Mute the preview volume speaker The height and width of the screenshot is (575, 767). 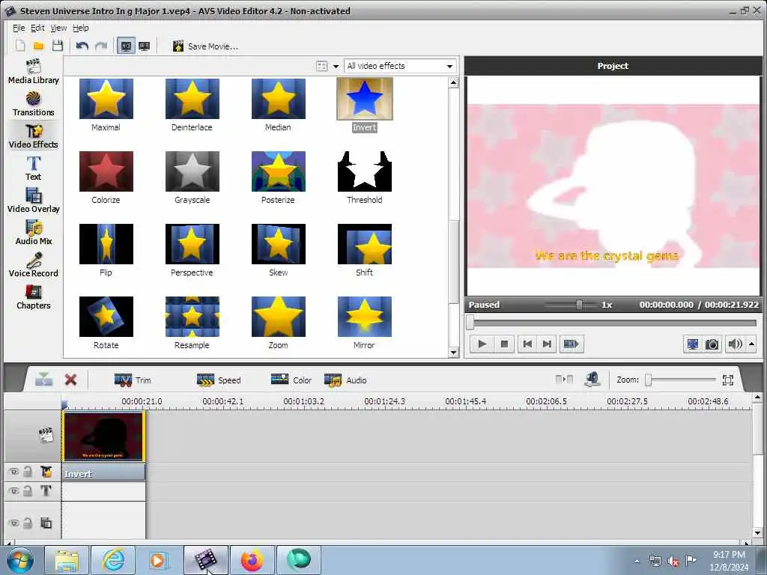735,344
